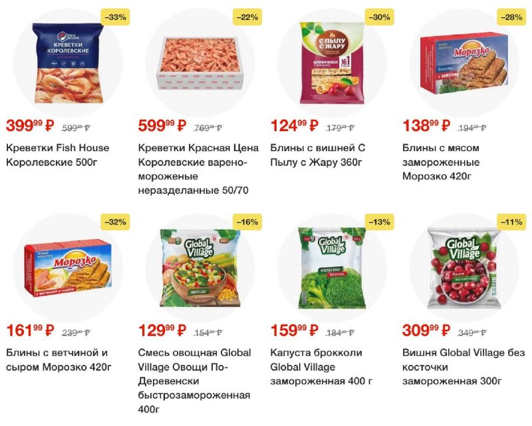The width and height of the screenshot is (532, 426).
Task: Open the Fish House shrimp package image
Action: click(68, 63)
